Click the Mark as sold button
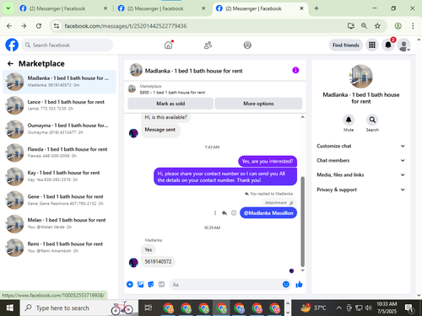The width and height of the screenshot is (422, 316). pos(170,104)
